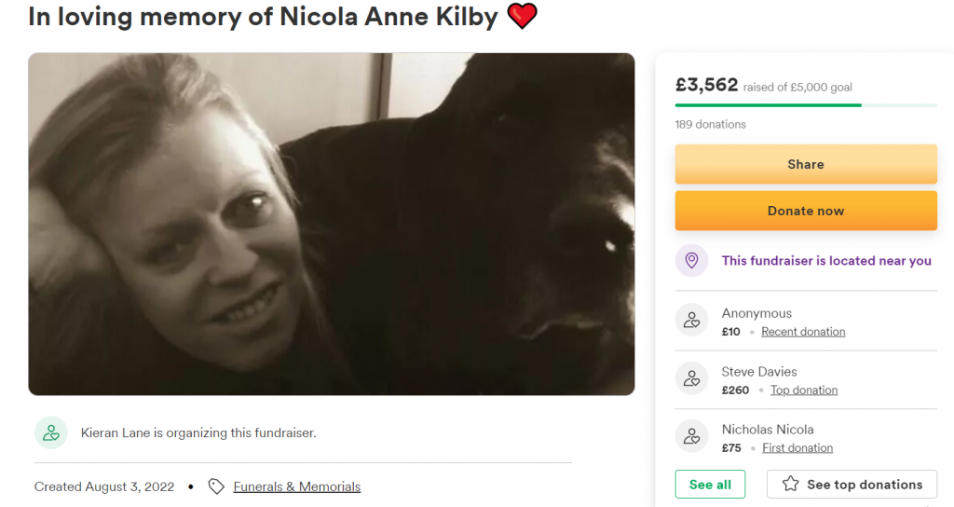Image resolution: width=954 pixels, height=507 pixels.
Task: Follow the Recent donation link
Action: [x=803, y=332]
